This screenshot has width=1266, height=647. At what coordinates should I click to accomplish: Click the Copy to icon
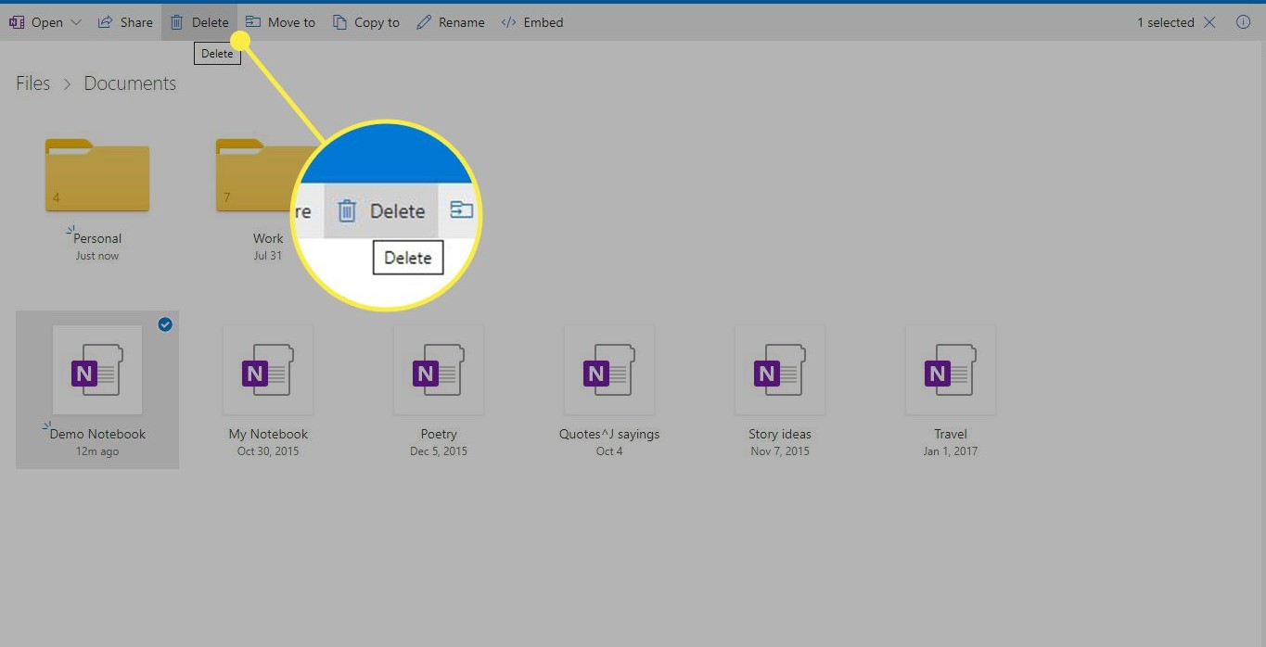(339, 21)
